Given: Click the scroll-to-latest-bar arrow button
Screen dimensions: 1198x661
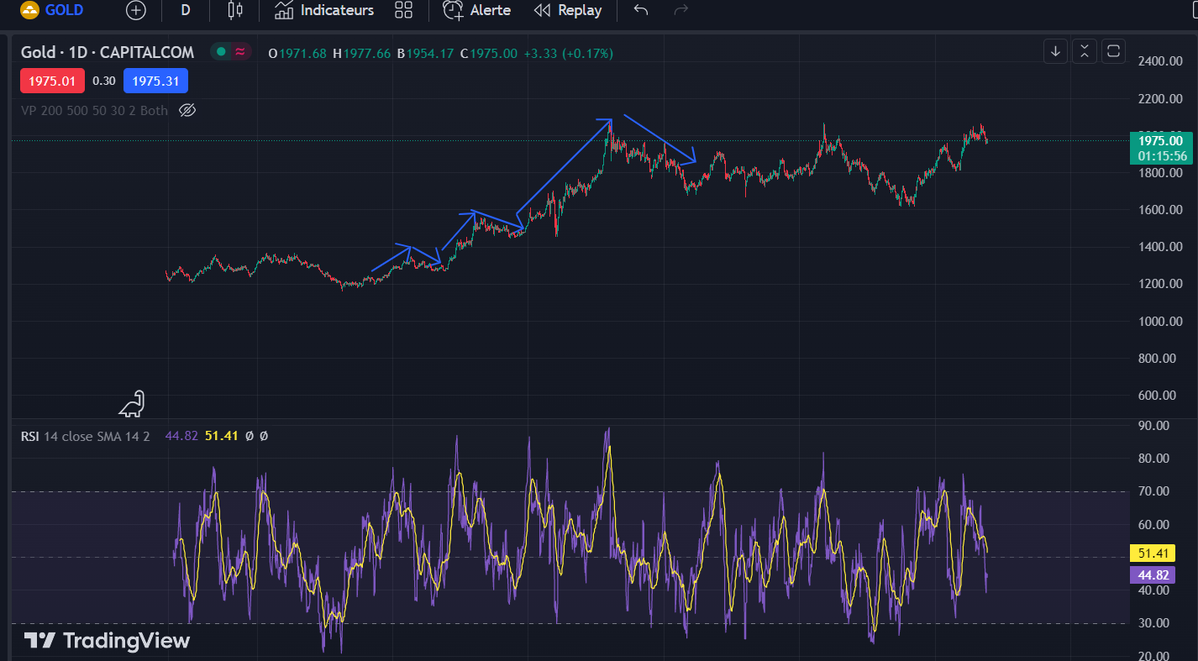Looking at the screenshot, I should 1055,51.
